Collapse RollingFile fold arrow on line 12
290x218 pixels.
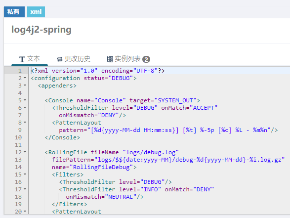25,152
